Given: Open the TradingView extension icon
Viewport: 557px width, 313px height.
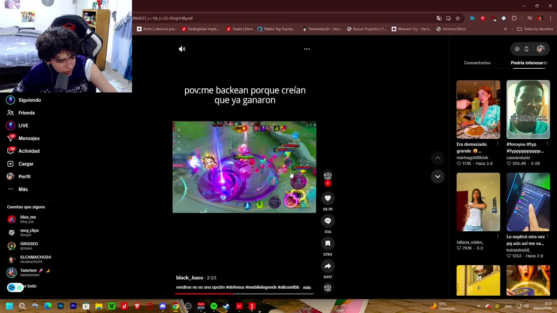Looking at the screenshot, I should coord(472,18).
